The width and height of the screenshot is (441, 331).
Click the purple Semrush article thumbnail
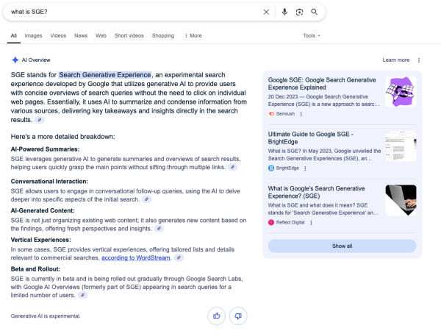[401, 92]
